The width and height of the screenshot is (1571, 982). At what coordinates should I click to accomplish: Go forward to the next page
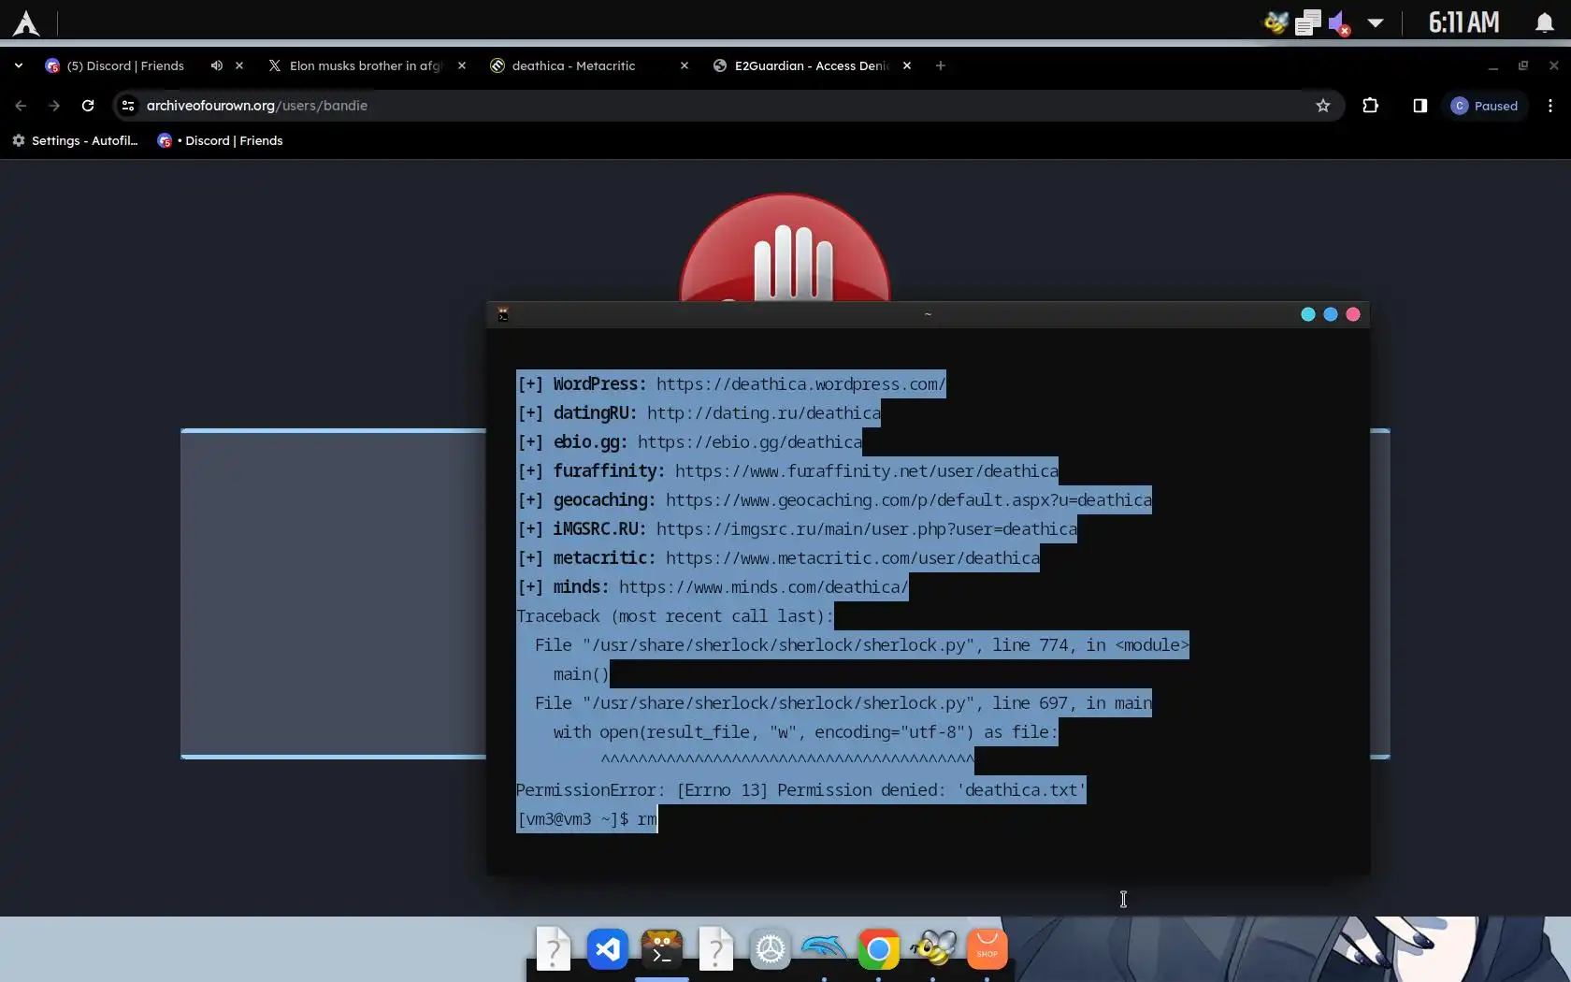54,106
